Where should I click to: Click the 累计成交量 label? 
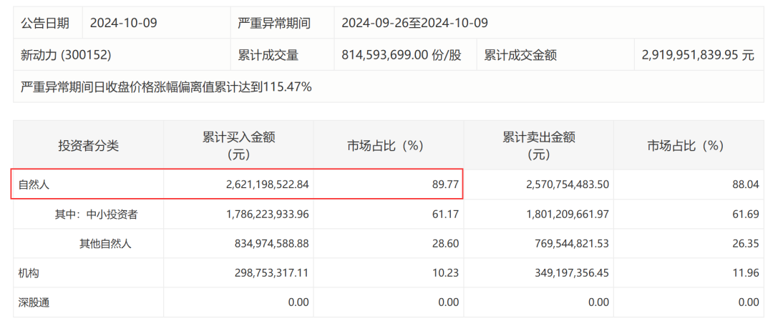pyautogui.click(x=268, y=55)
